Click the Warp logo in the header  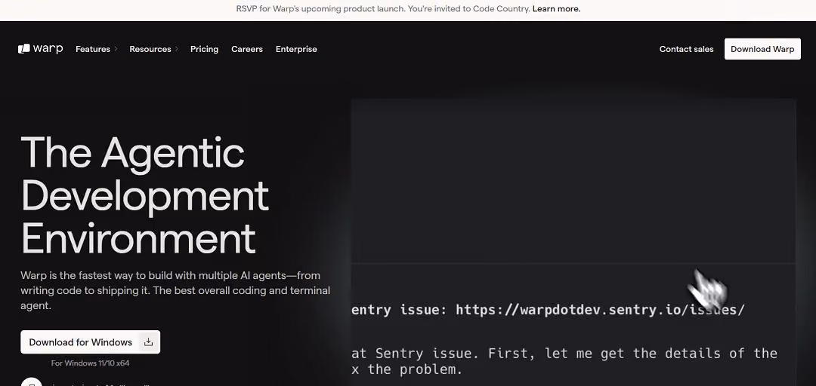click(x=41, y=49)
